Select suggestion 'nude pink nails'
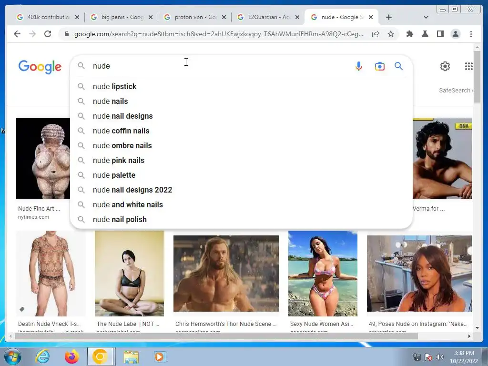Image resolution: width=488 pixels, height=366 pixels. click(x=242, y=160)
